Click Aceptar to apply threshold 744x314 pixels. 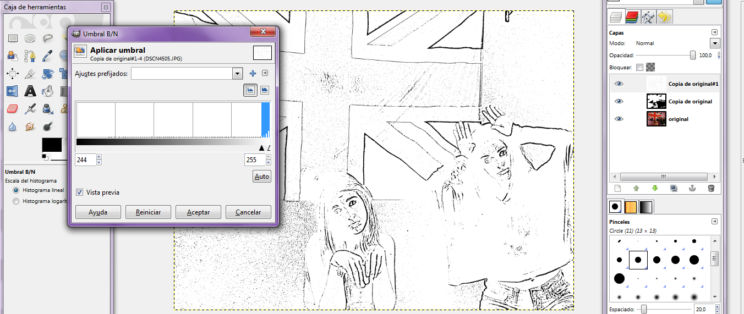pos(198,212)
